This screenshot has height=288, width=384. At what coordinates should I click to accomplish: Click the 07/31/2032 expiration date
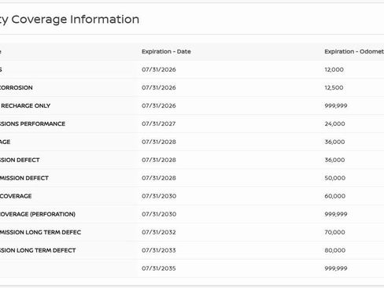coord(159,232)
